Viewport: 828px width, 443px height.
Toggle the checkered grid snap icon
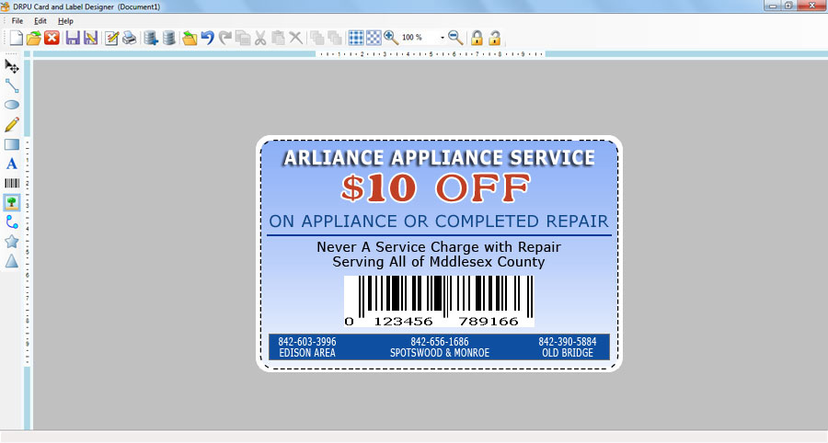(374, 38)
